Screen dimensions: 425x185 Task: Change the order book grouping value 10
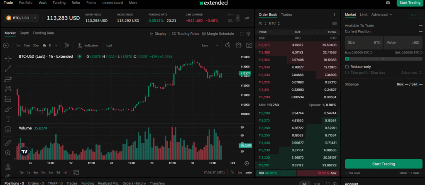(262, 24)
